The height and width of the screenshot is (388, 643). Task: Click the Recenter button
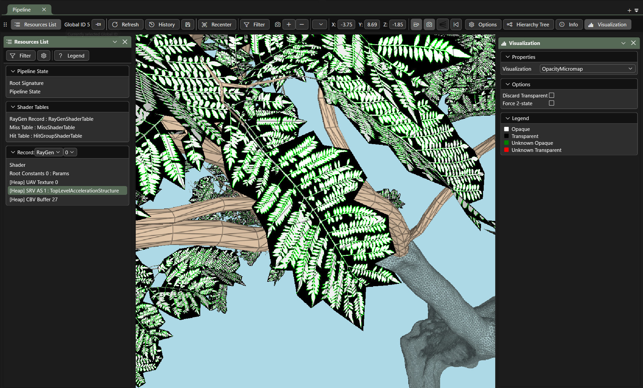pos(217,24)
